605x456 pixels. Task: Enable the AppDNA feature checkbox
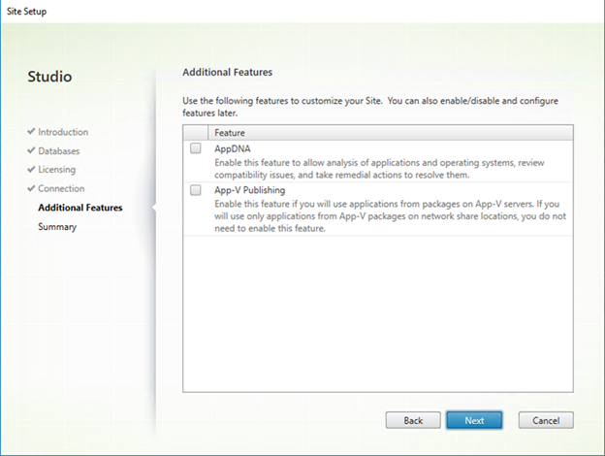point(196,148)
